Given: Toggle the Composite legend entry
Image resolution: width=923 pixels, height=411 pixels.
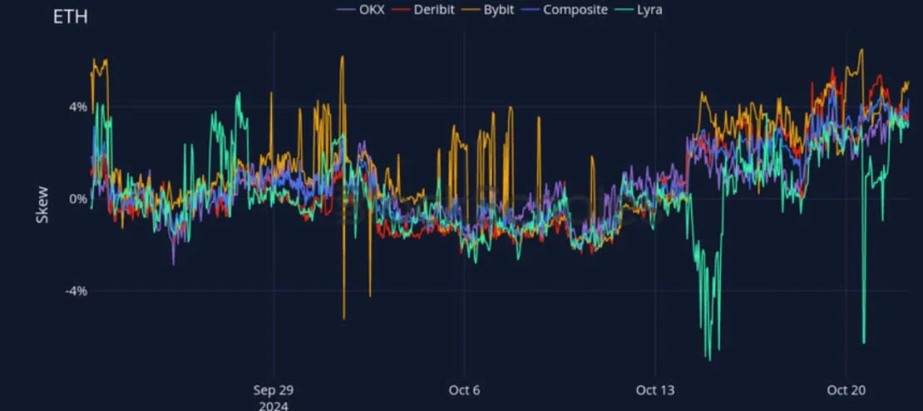Looking at the screenshot, I should click(565, 9).
